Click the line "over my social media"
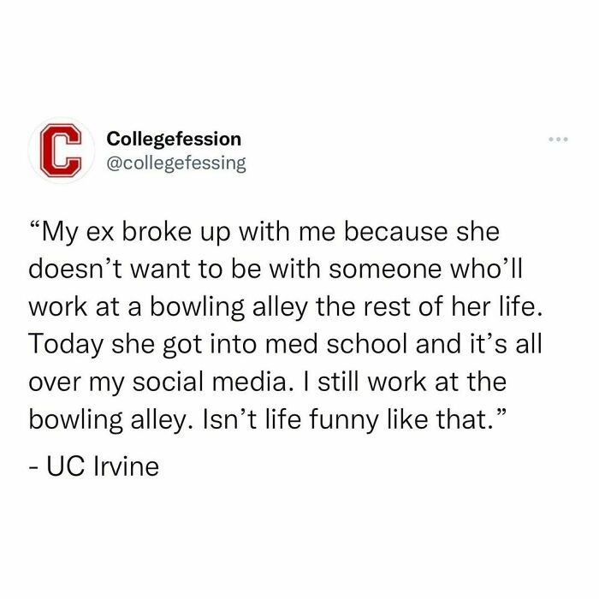Viewport: 599px width, 599px height. tap(267, 383)
